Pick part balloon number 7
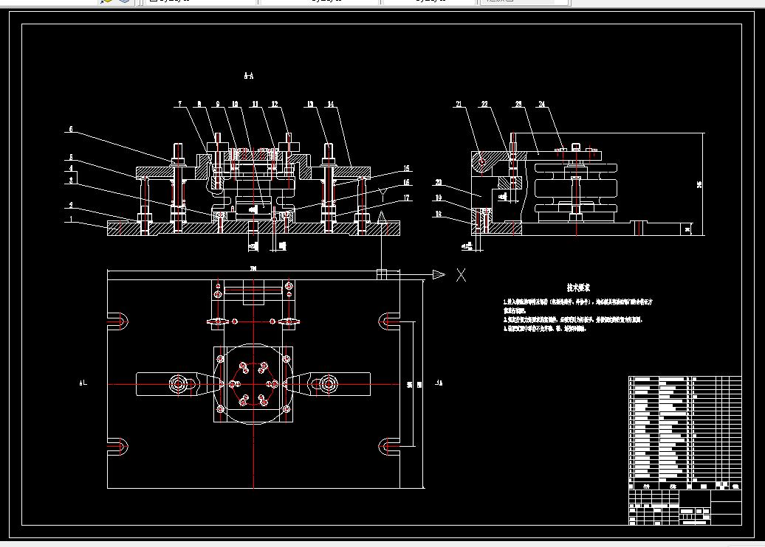 pos(180,104)
